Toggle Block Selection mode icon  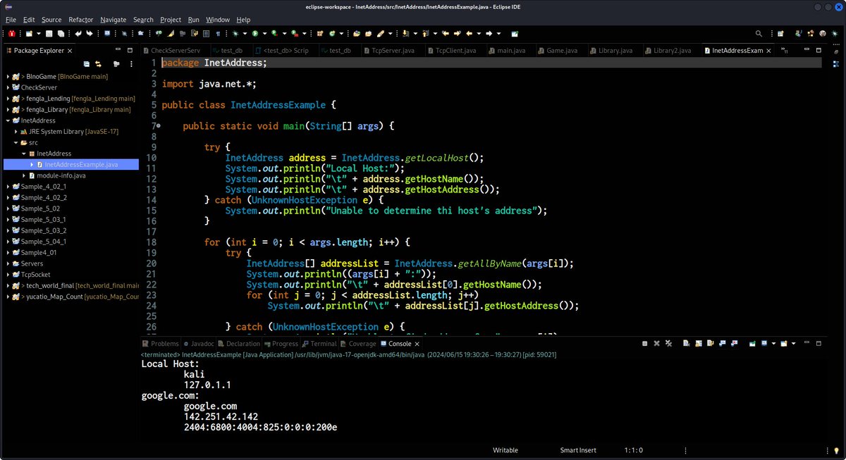pyautogui.click(x=206, y=33)
